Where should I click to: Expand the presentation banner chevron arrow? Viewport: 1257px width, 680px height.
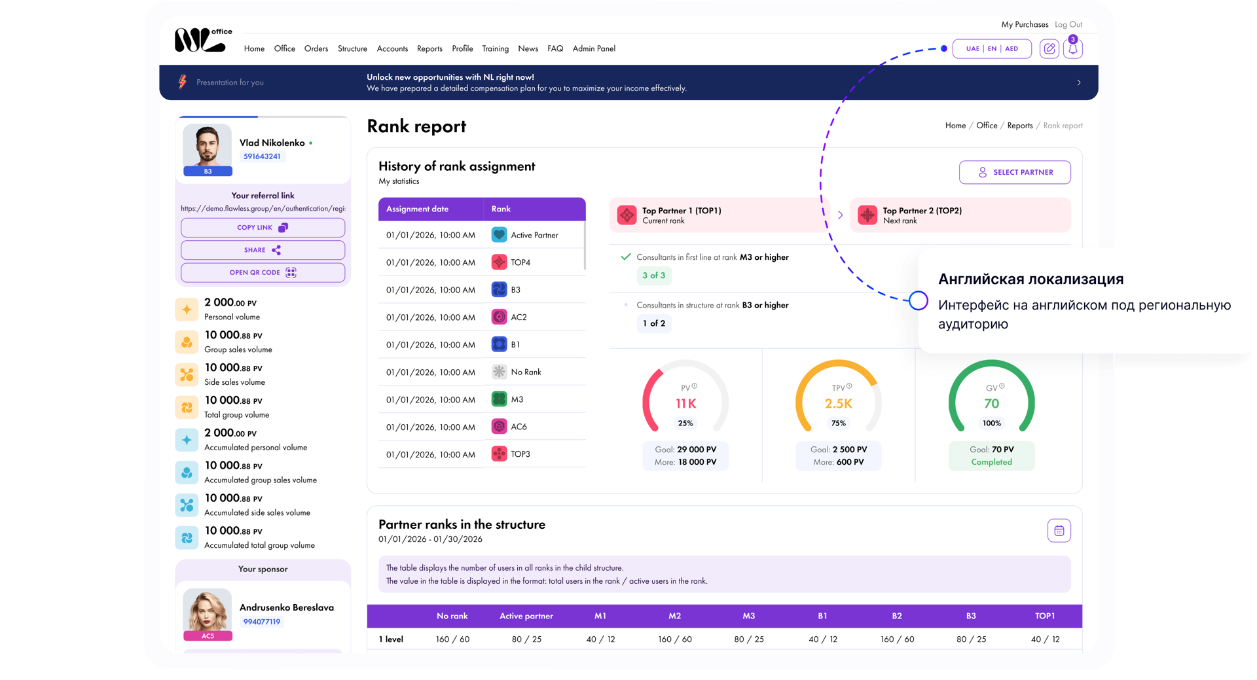(1079, 82)
